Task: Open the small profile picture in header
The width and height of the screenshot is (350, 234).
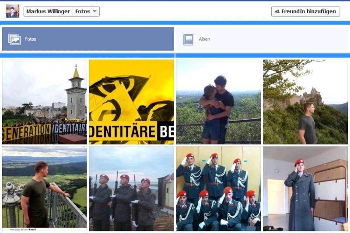Action: tap(13, 11)
